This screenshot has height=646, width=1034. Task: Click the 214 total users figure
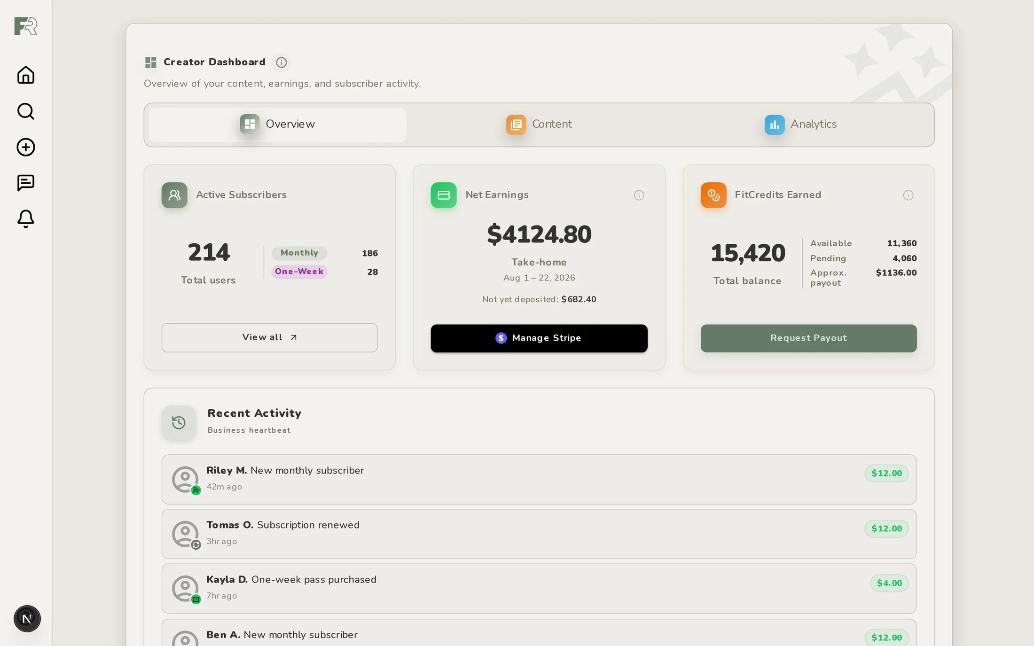pyautogui.click(x=209, y=252)
